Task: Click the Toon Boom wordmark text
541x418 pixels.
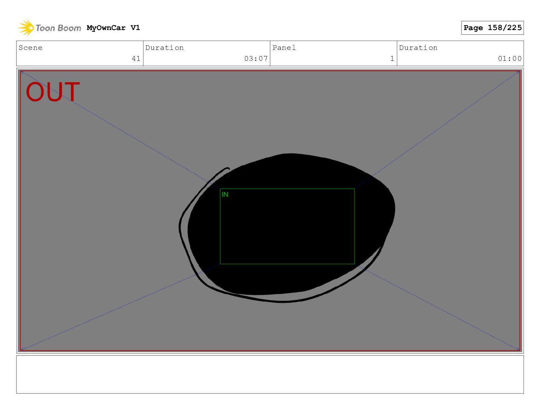Action: [x=58, y=28]
